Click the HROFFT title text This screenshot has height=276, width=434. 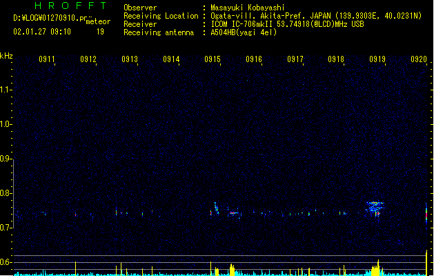(70, 6)
